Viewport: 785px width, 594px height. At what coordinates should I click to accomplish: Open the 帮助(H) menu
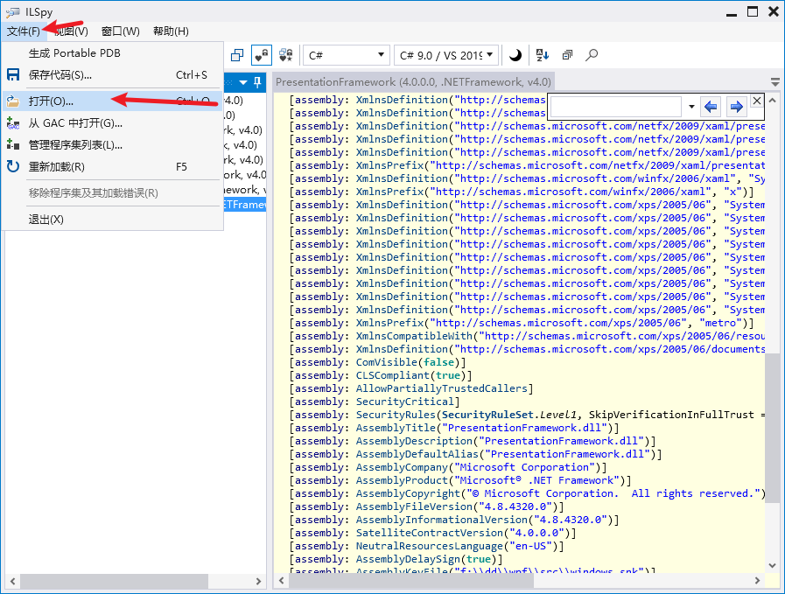point(171,31)
